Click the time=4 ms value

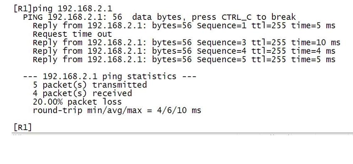click(x=313, y=51)
